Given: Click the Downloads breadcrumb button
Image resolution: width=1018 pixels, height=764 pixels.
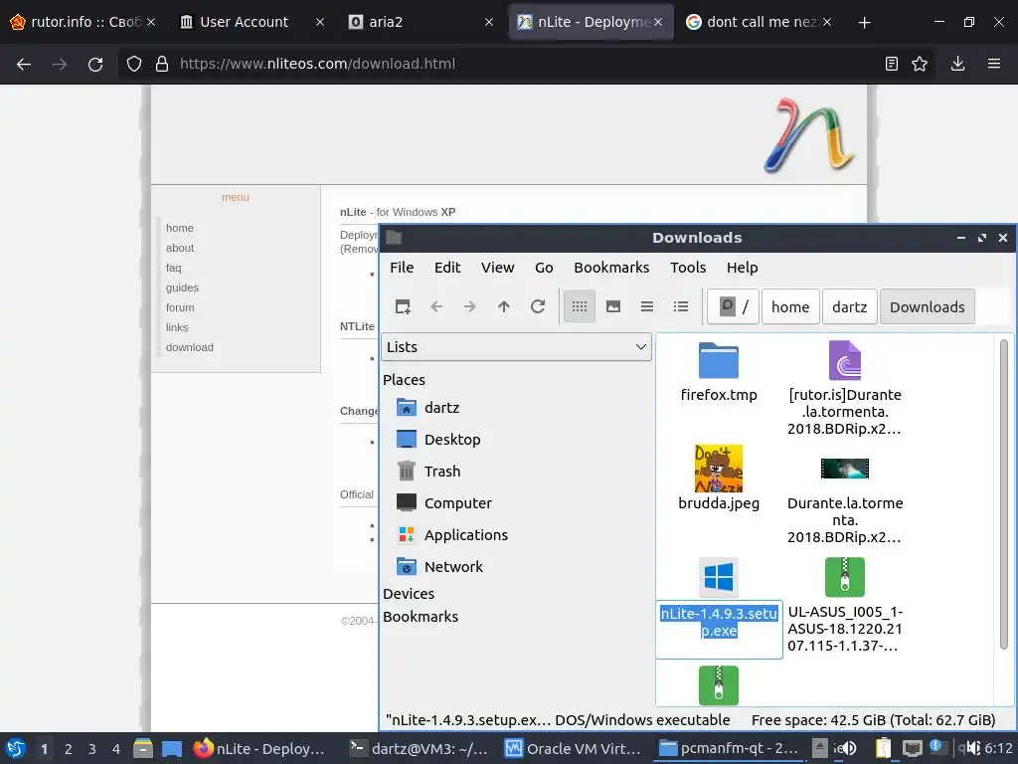Looking at the screenshot, I should point(928,306).
